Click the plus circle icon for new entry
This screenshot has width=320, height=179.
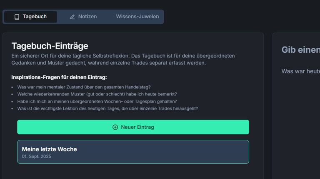click(x=115, y=127)
